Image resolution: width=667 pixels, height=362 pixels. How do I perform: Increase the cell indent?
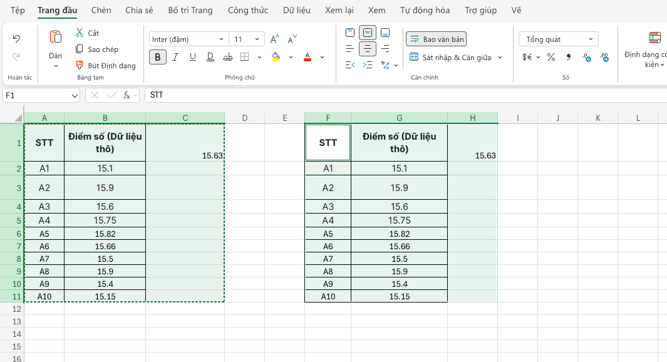368,65
